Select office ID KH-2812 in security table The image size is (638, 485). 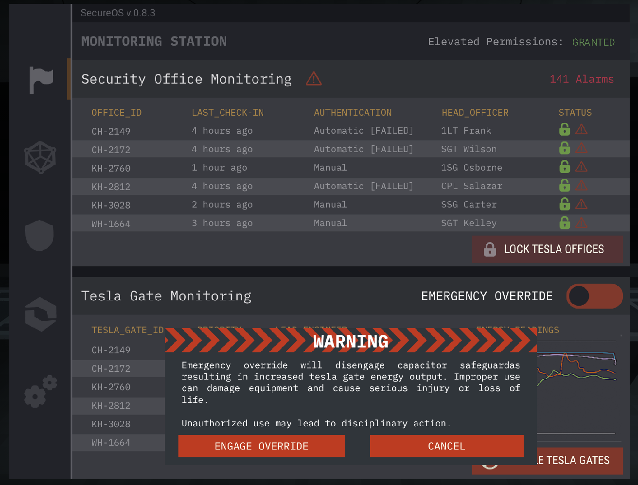[x=111, y=187]
